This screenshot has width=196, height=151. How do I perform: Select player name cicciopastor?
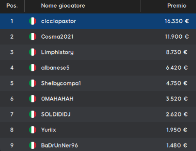(x=59, y=21)
